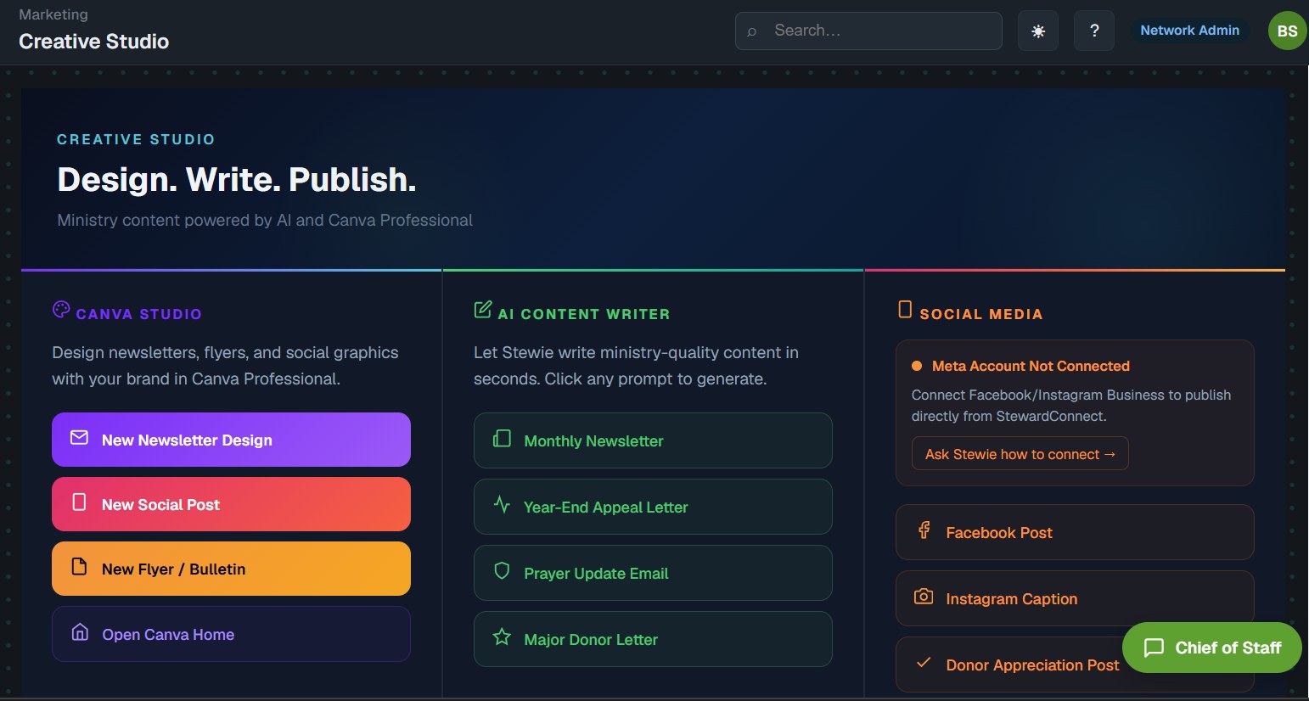Click the Marketing breadcrumb label
The height and width of the screenshot is (701, 1309).
[x=53, y=14]
